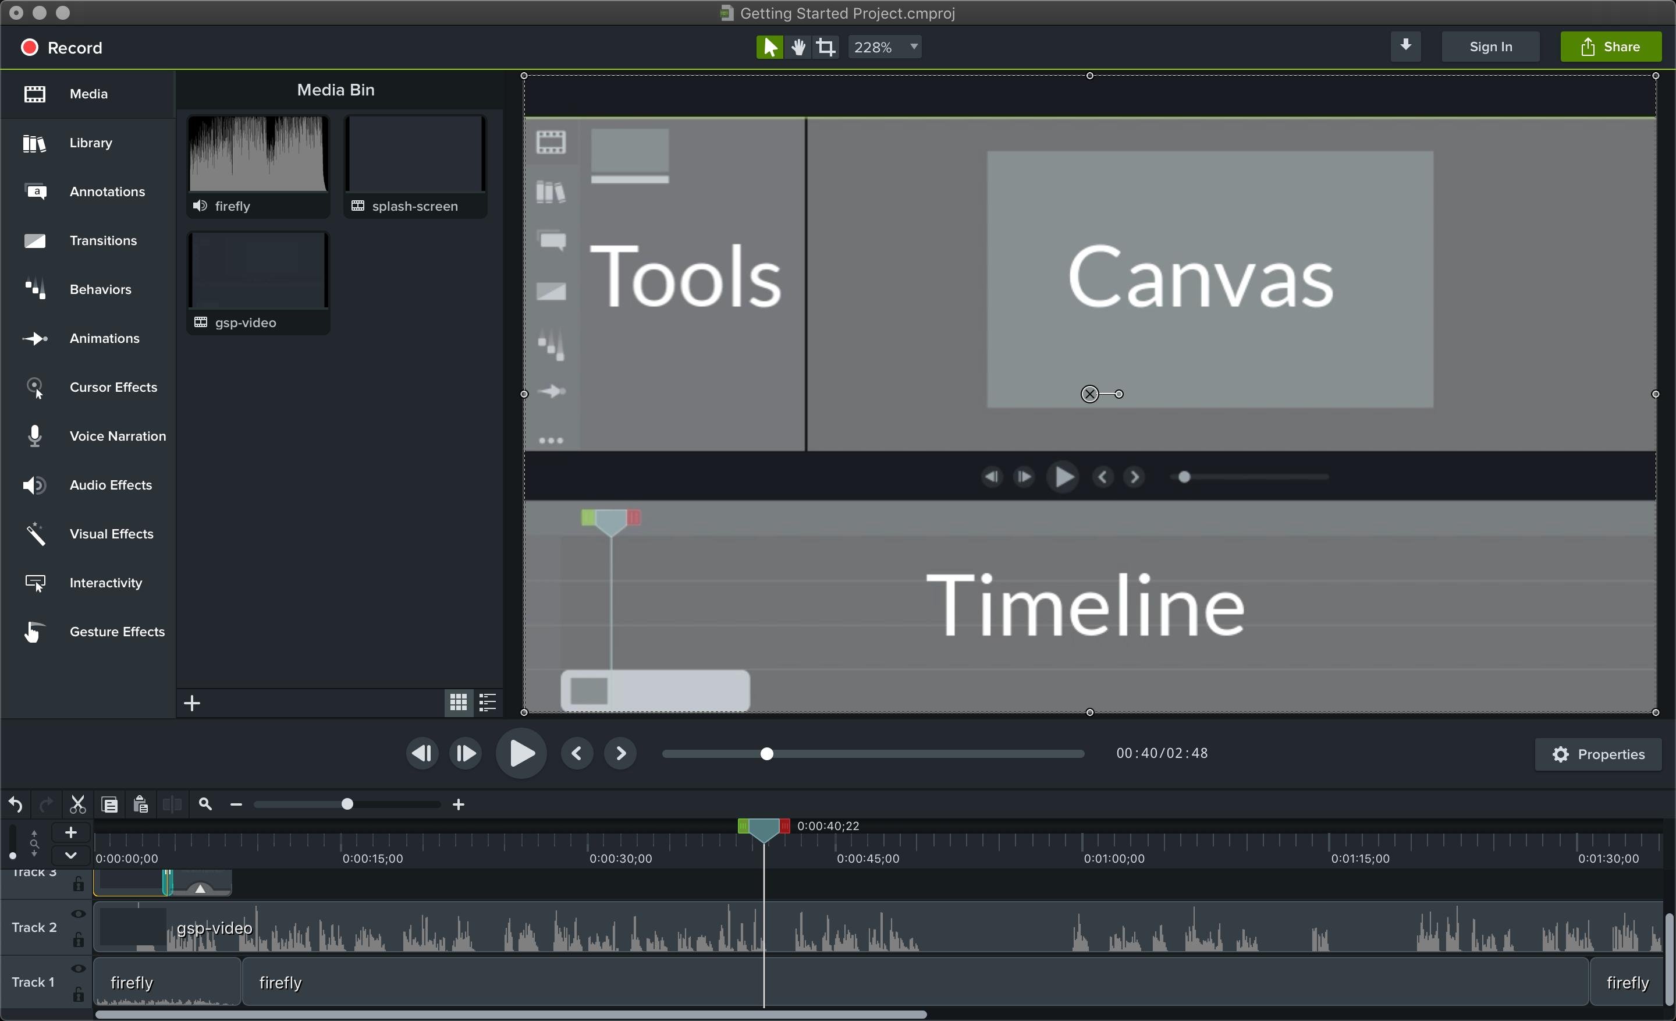Image resolution: width=1676 pixels, height=1021 pixels.
Task: Activate the Pan hand tool
Action: click(x=798, y=47)
